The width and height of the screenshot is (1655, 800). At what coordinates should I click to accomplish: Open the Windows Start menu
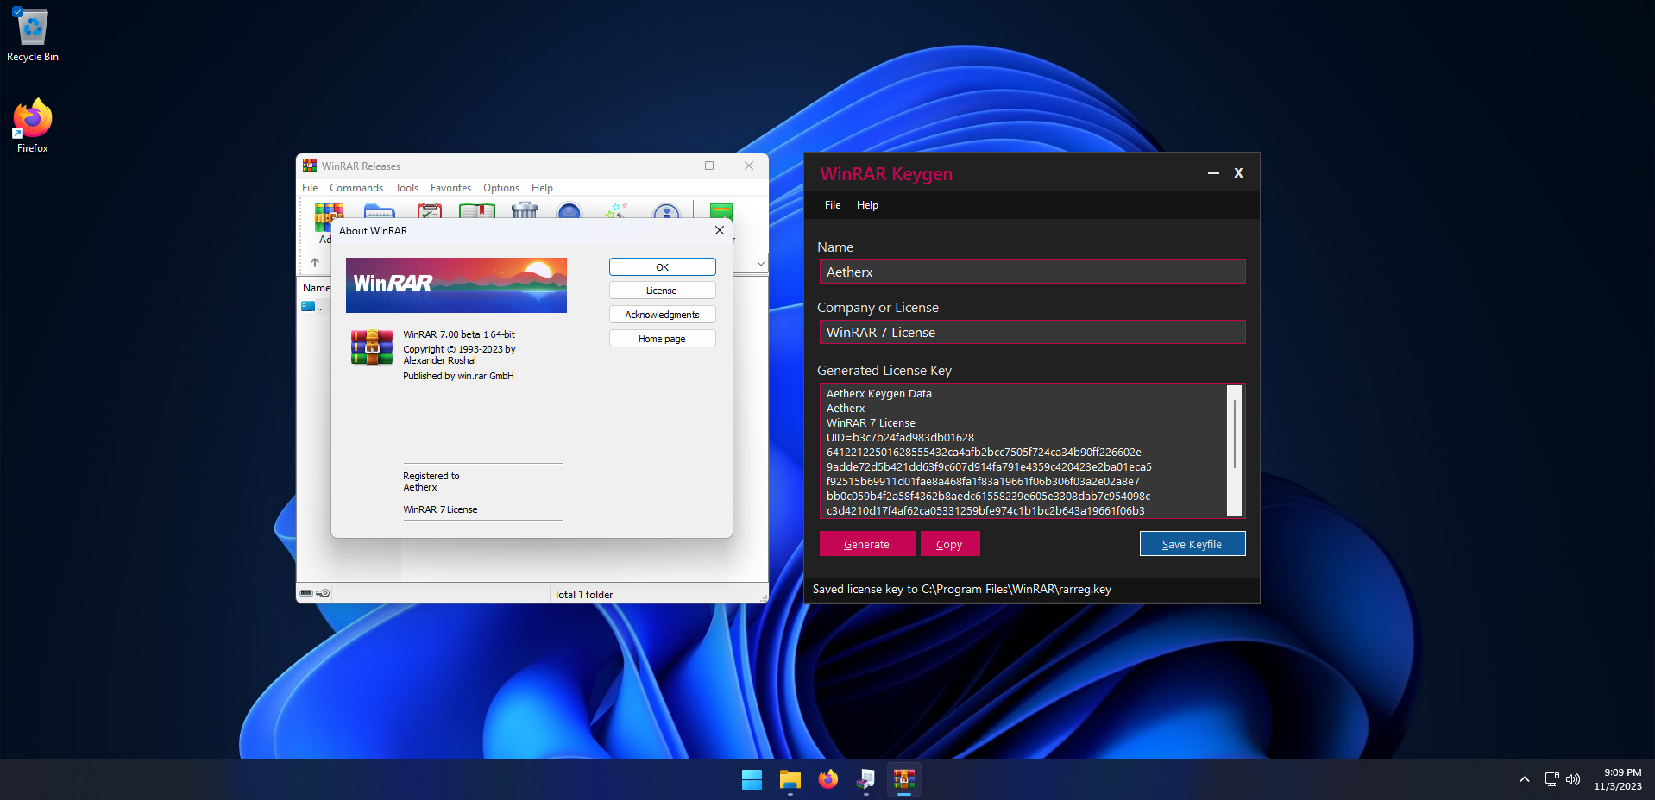[752, 779]
